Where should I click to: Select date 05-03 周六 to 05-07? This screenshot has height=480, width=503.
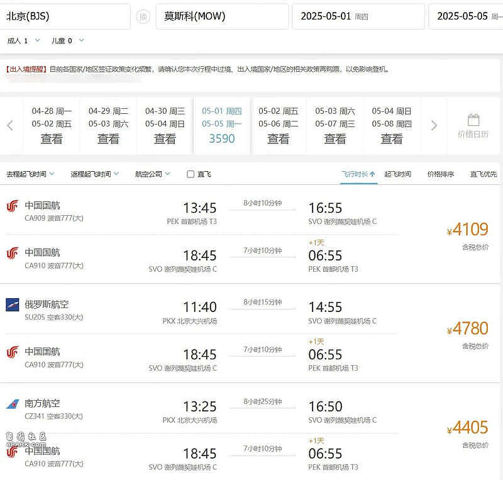point(335,126)
